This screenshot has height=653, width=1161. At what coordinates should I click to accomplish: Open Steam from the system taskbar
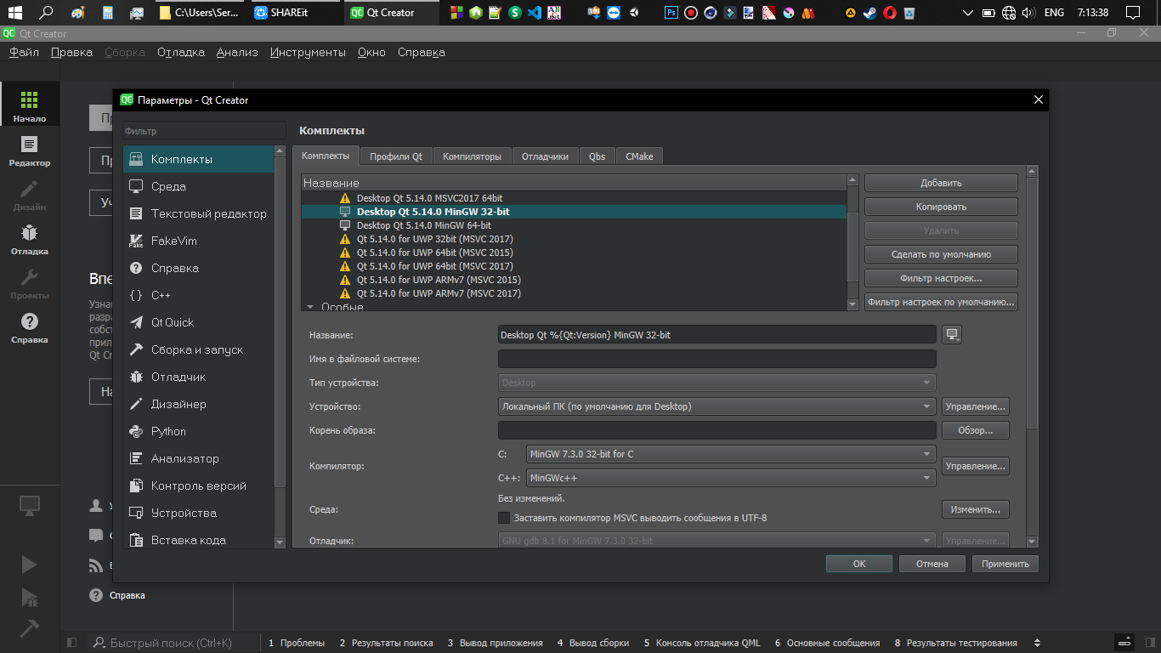click(870, 13)
